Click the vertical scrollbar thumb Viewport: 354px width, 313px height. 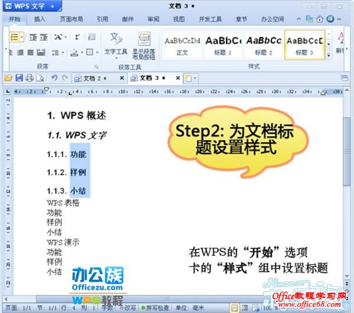[x=346, y=151]
